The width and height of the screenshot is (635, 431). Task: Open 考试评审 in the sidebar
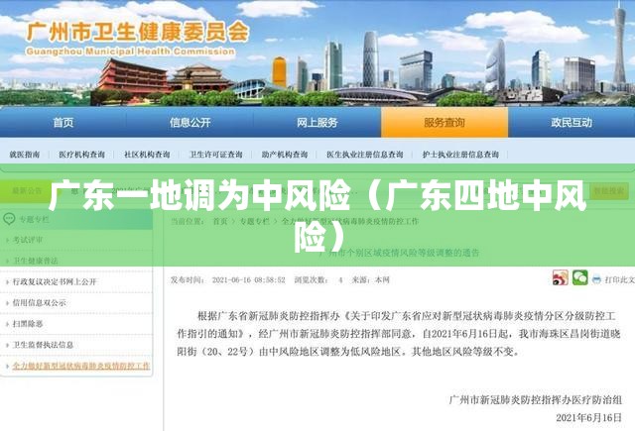(x=28, y=240)
